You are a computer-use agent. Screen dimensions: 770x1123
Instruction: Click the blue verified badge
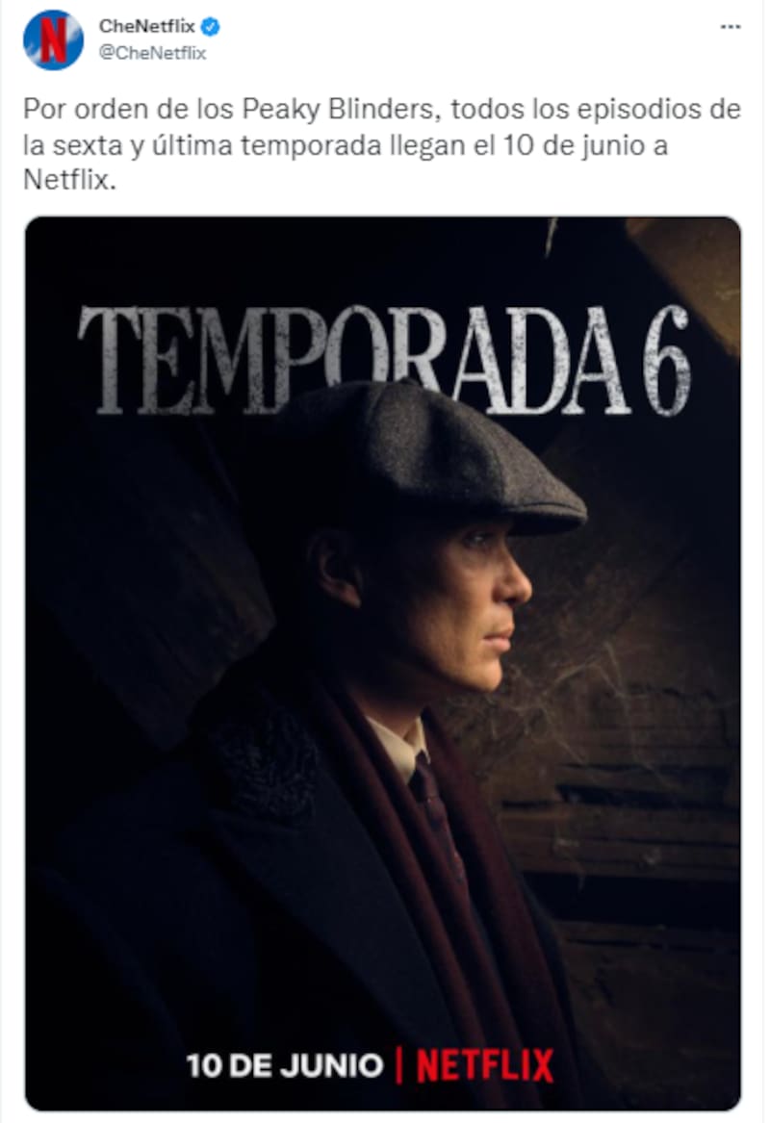click(x=211, y=27)
